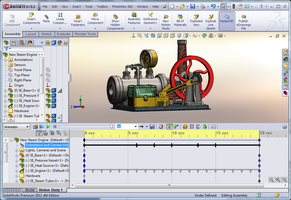Apply Gravity in the motion study
Viewport: 291px width, 200px height.
[205, 126]
